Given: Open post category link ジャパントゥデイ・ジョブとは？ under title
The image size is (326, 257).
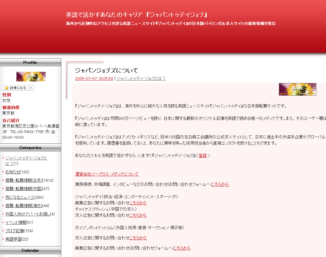Looking at the screenshot, I should (x=141, y=79).
